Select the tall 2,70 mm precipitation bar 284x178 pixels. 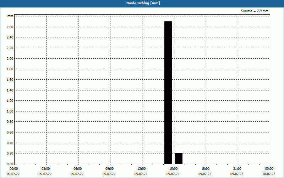(168, 93)
